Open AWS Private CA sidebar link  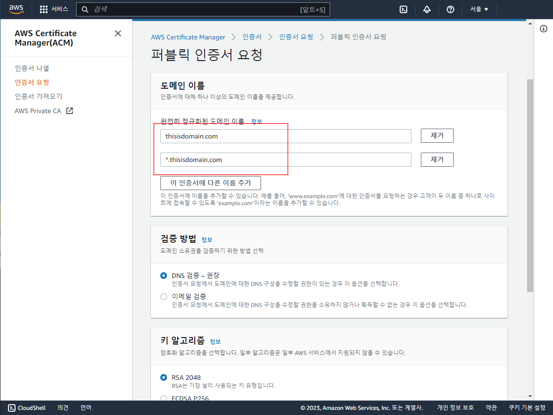38,111
